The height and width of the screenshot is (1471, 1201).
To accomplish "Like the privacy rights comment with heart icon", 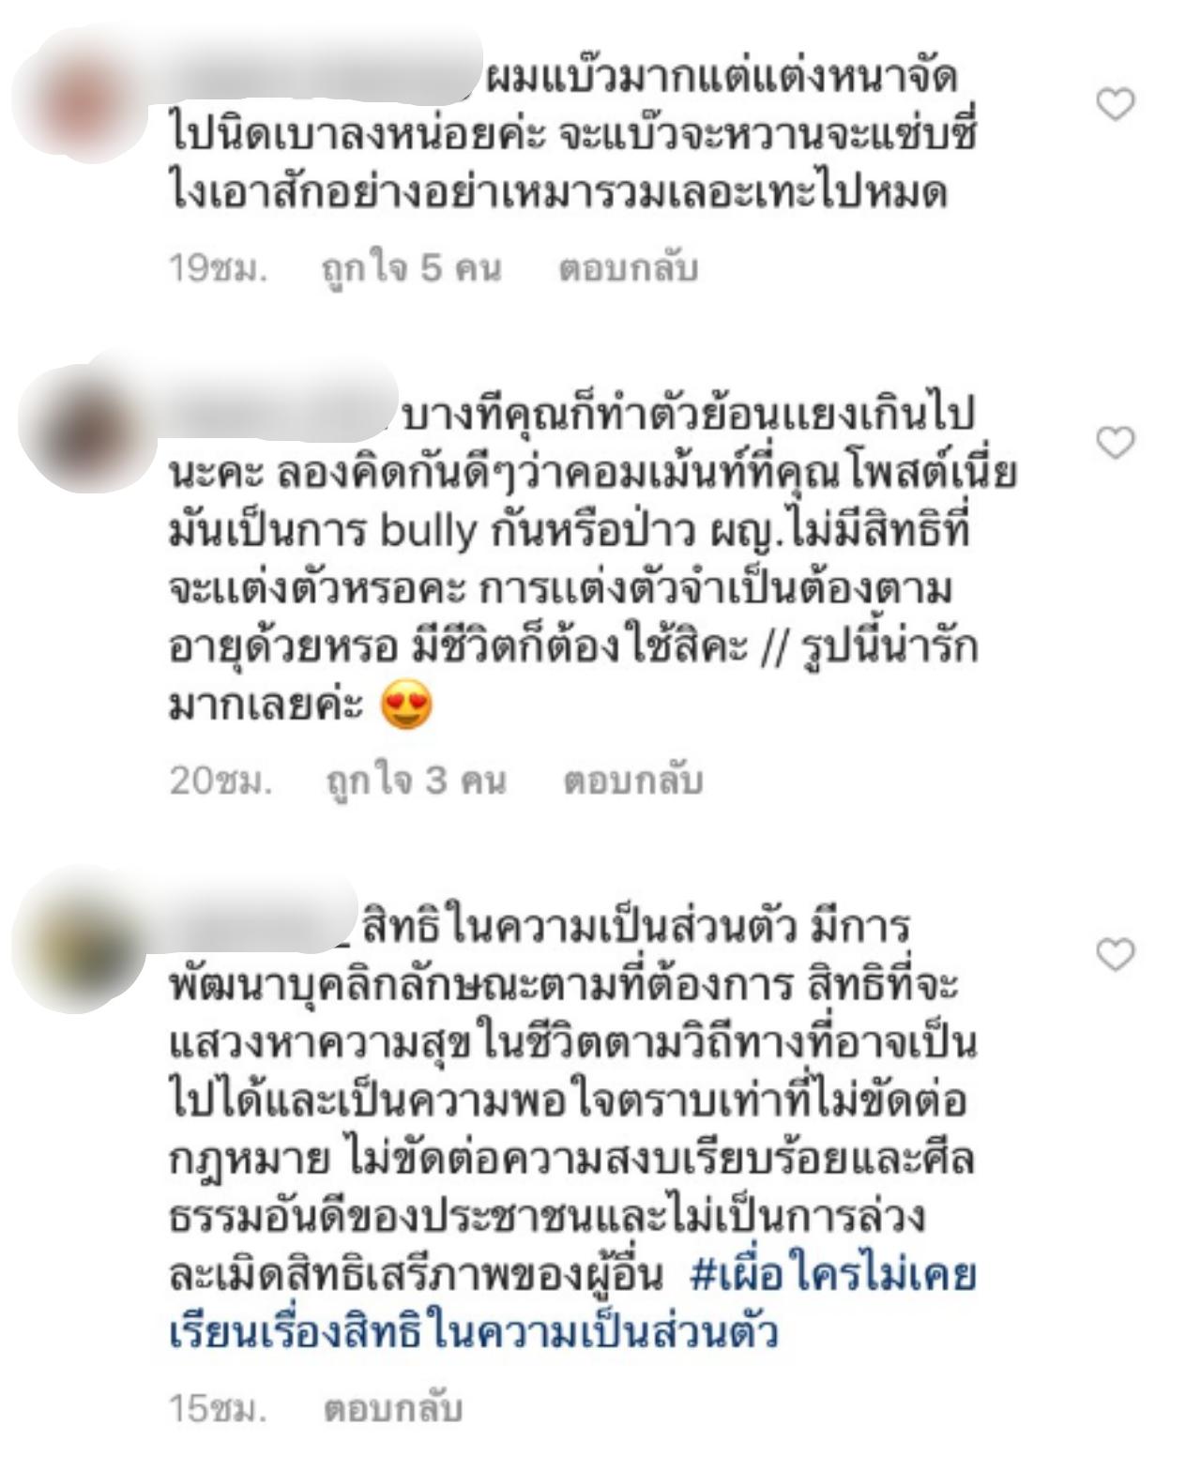I will 1116,954.
